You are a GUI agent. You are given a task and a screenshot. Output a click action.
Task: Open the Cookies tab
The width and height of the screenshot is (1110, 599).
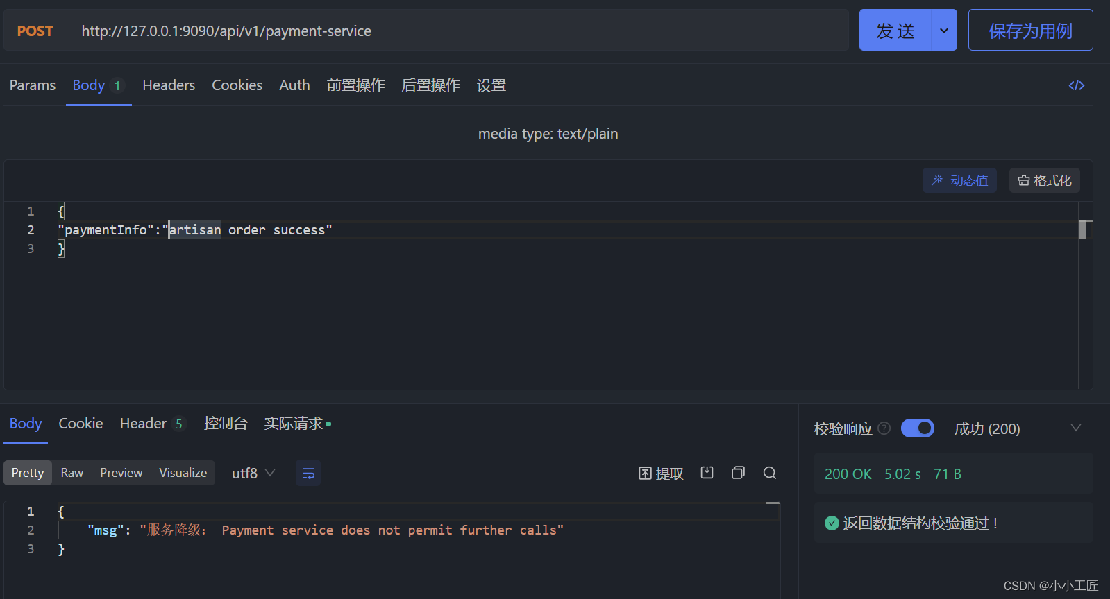pos(237,85)
